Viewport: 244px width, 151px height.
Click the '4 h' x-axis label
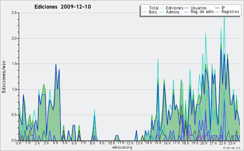coord(55,143)
